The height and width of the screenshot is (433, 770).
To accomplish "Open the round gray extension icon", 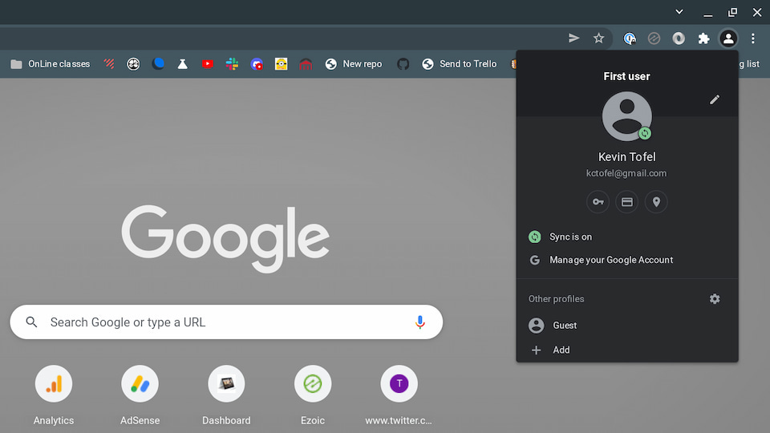I will point(679,38).
